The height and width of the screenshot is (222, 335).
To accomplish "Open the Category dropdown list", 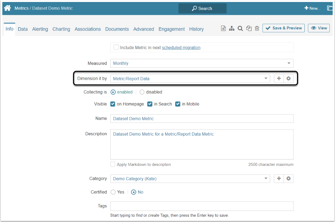I will [x=190, y=178].
